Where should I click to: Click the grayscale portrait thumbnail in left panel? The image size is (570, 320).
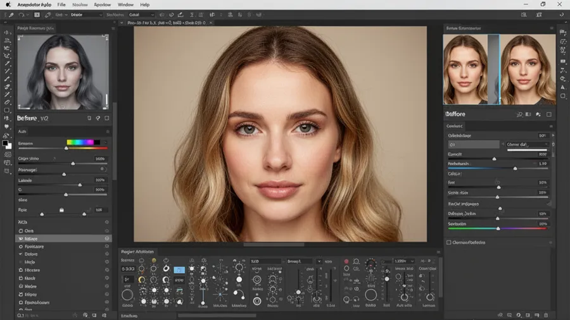tap(63, 71)
